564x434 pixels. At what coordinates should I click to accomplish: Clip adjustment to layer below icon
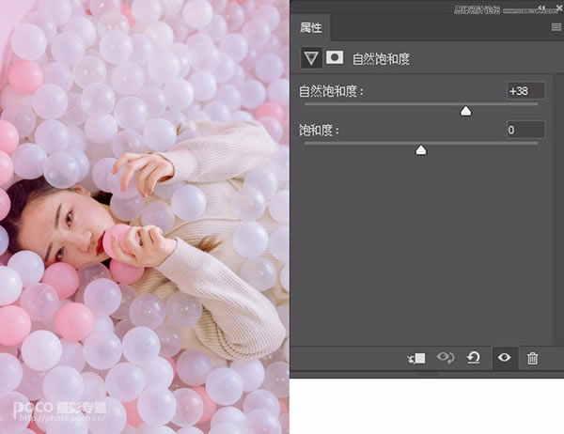tap(416, 358)
